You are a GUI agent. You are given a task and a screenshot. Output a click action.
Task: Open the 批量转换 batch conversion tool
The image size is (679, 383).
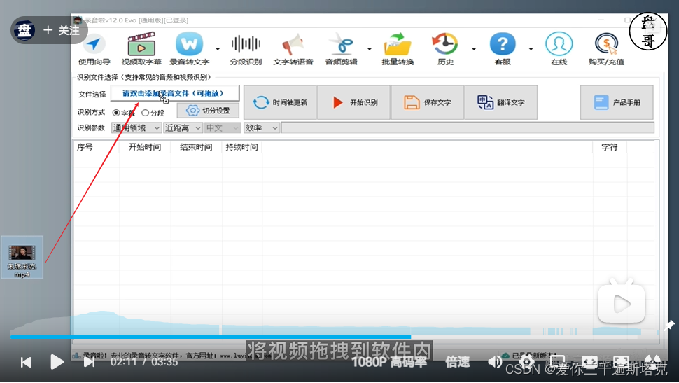(398, 49)
